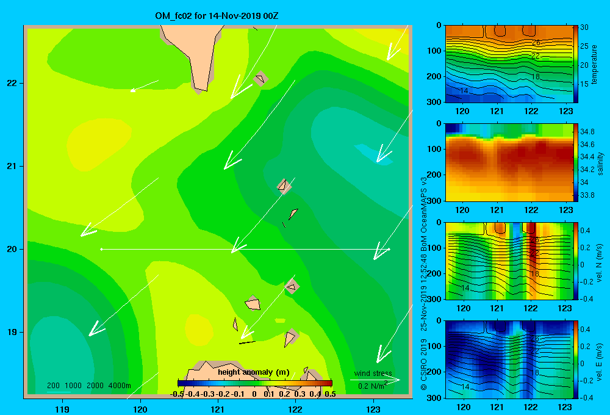The image size is (610, 415).
Task: Click the height anomaly colorbar
Action: 255,383
